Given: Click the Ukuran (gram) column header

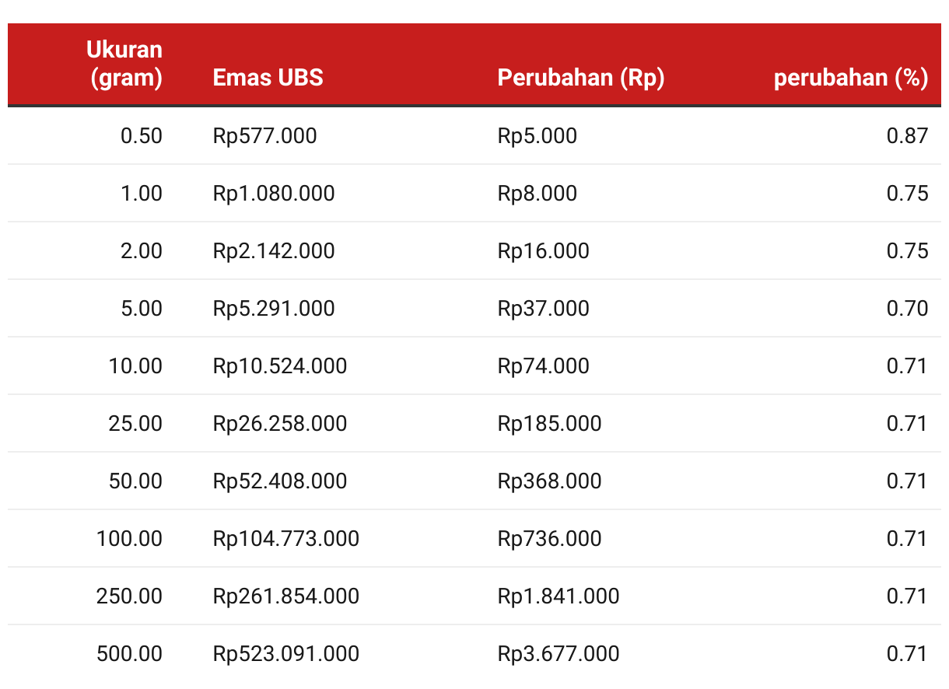Looking at the screenshot, I should 124,64.
